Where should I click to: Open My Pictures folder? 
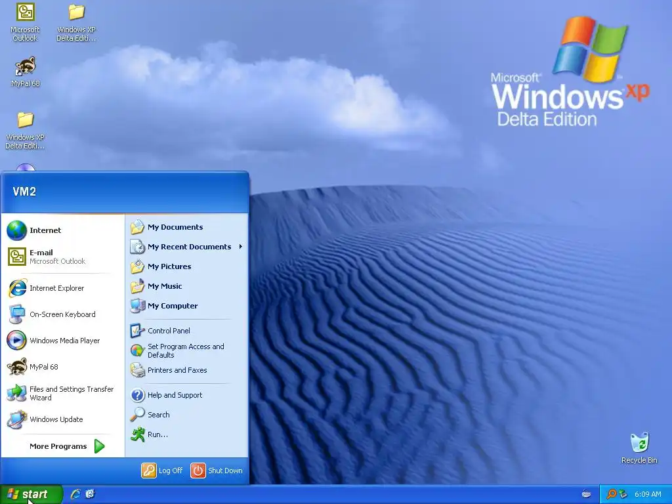tap(187, 266)
